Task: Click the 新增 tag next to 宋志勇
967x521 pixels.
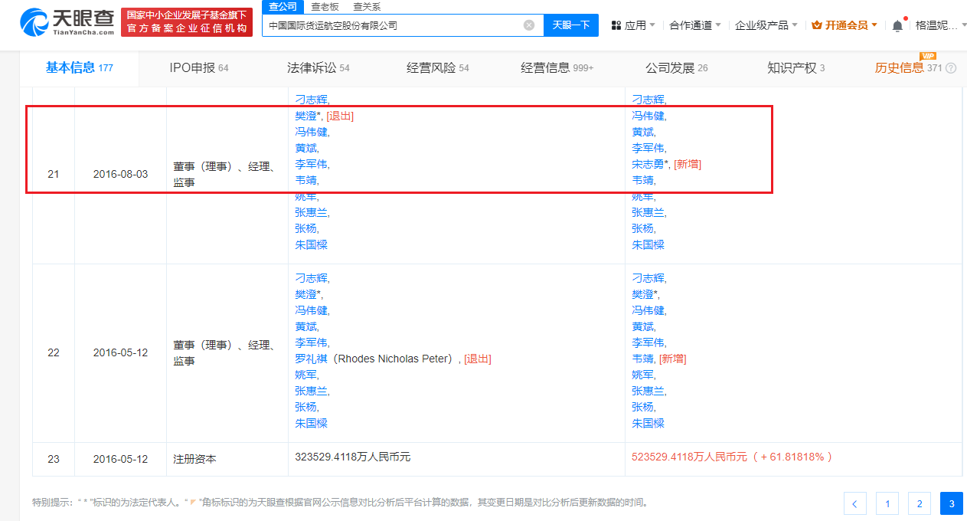Action: [688, 164]
